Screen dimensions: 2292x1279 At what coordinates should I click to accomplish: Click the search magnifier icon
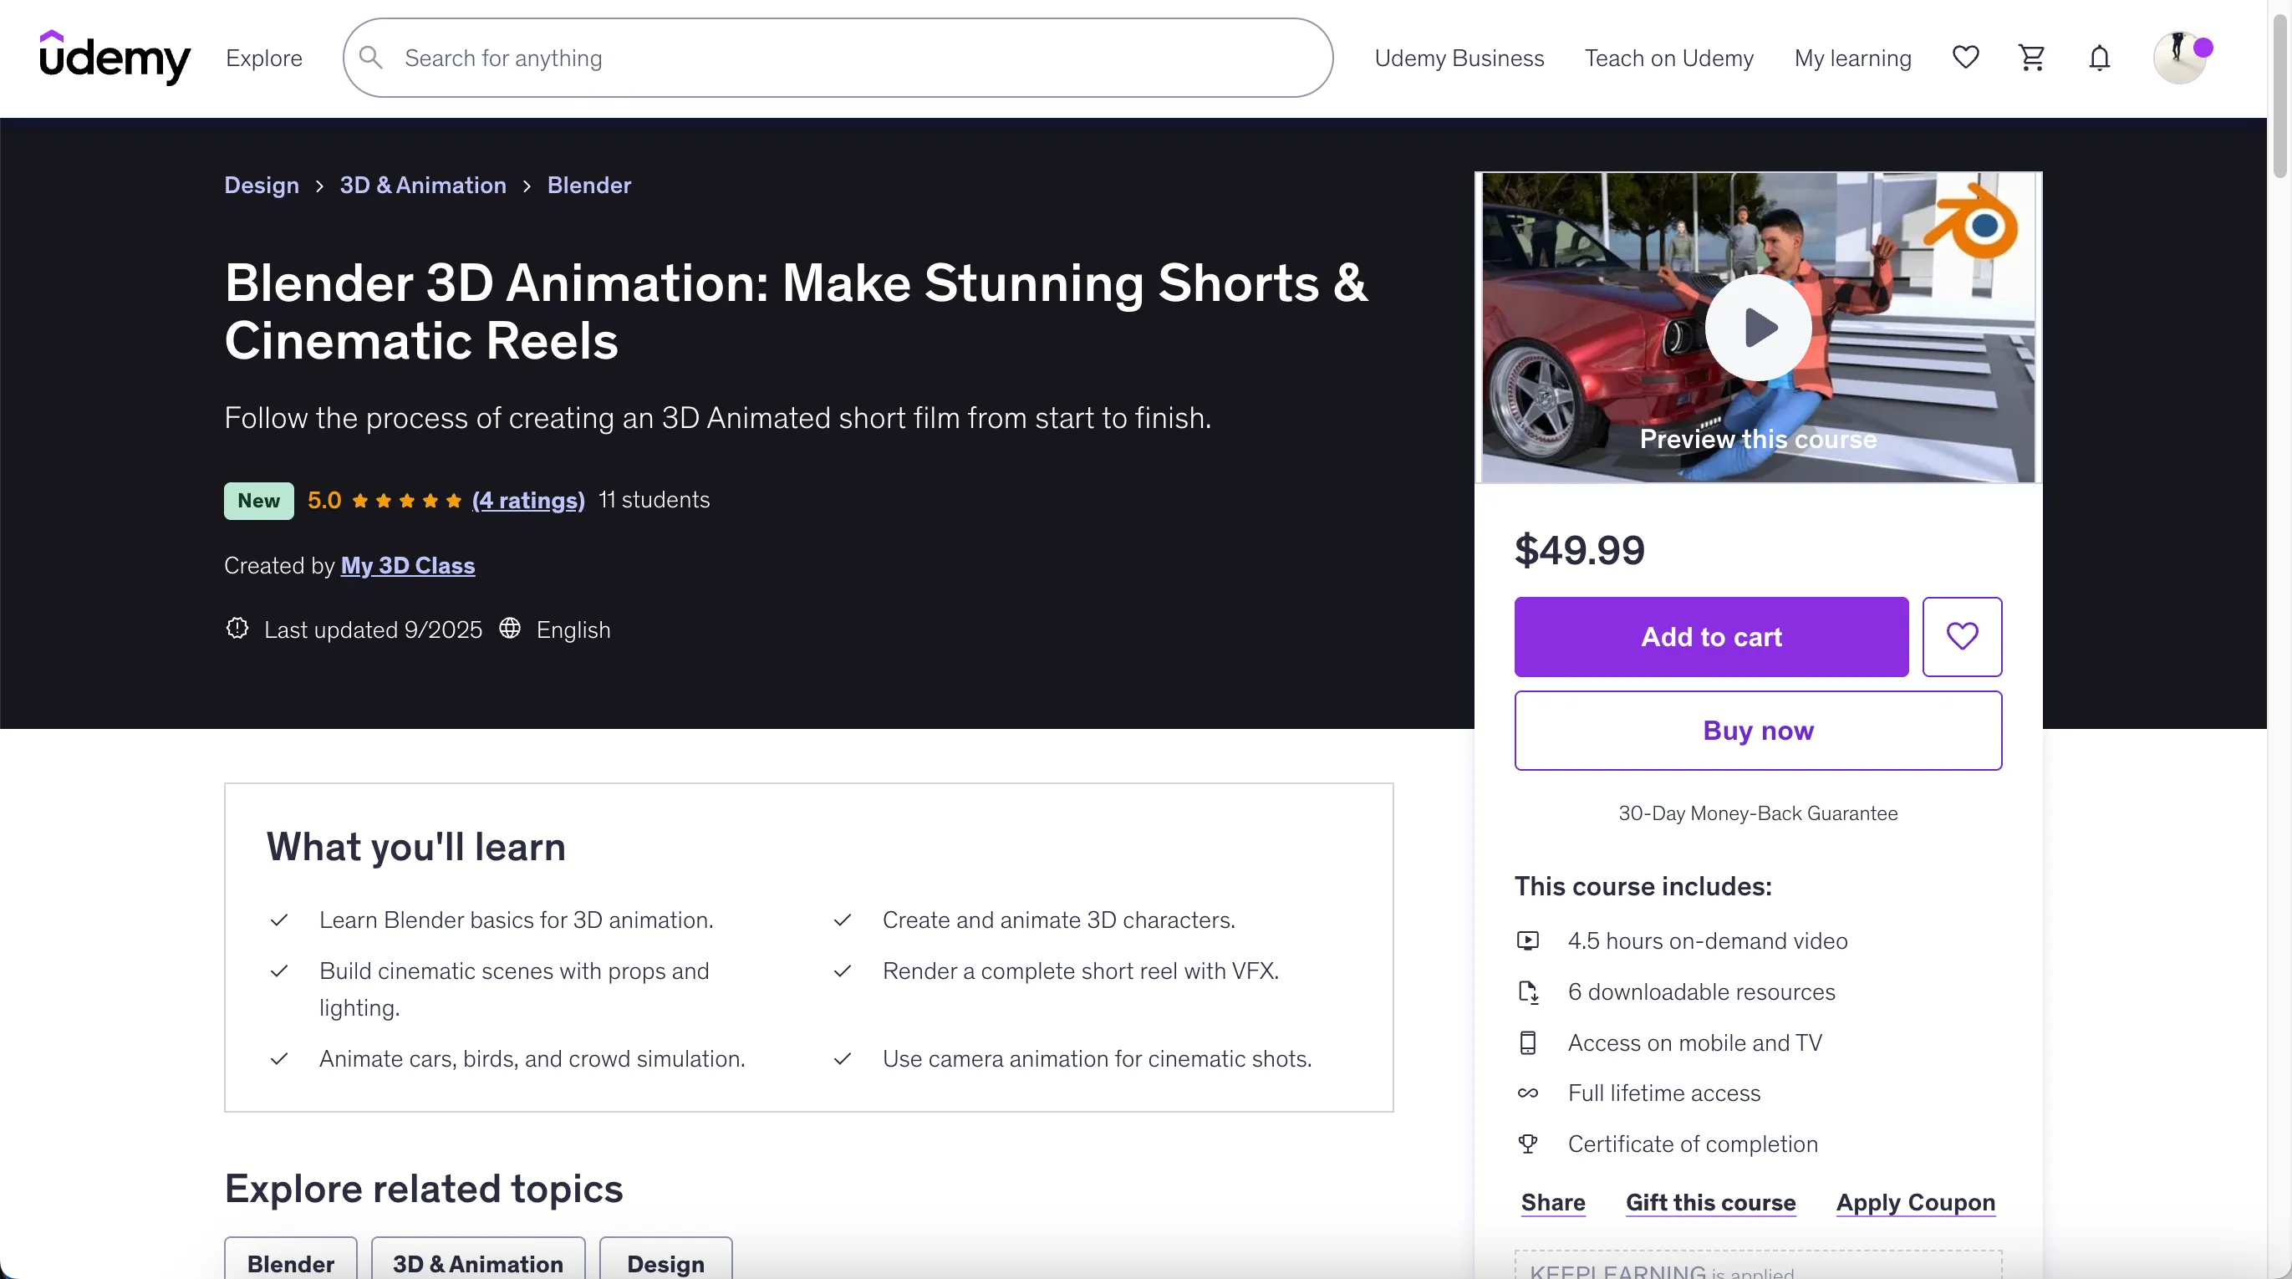tap(371, 58)
